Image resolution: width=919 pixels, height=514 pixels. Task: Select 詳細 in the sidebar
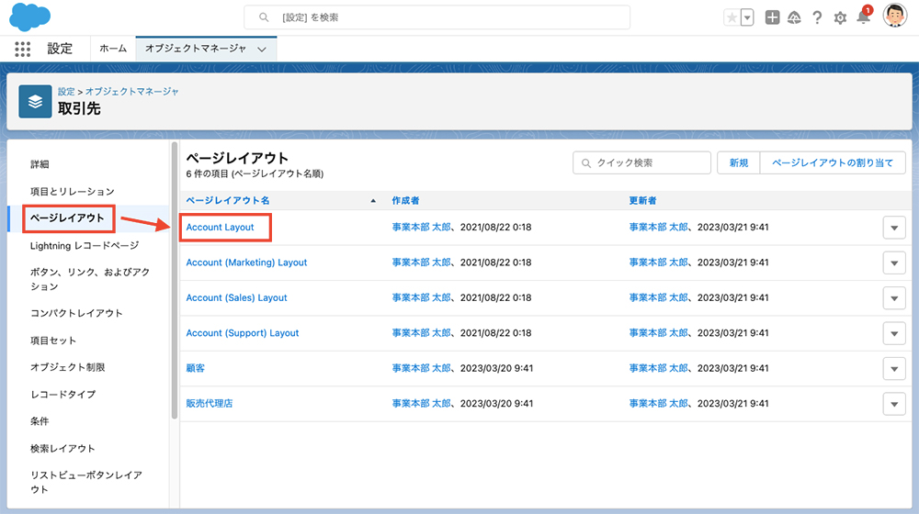pos(40,164)
